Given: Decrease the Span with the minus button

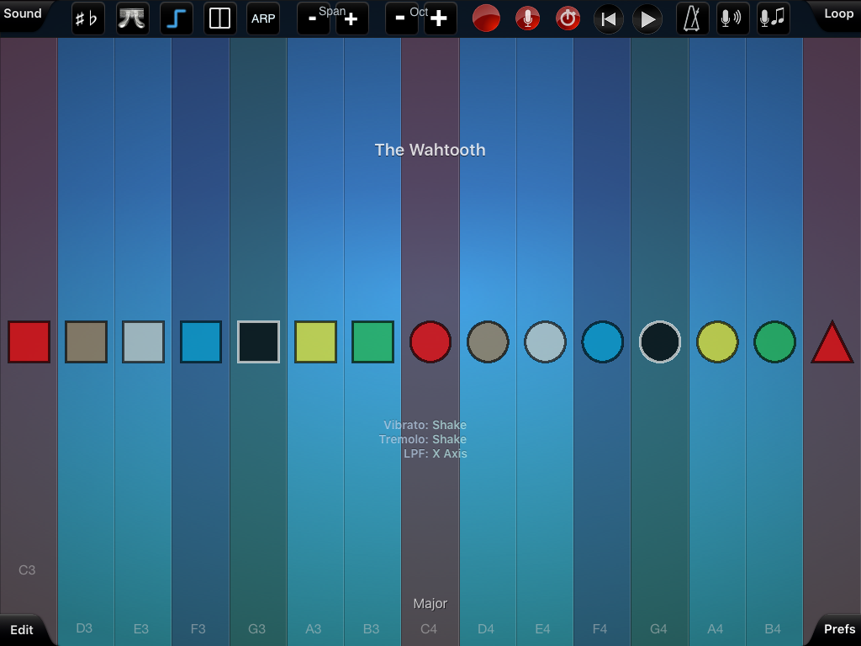Looking at the screenshot, I should 313,19.
